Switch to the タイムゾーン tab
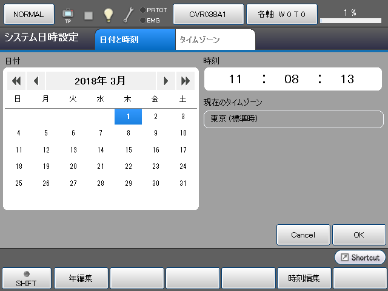Screen dimensions: 388x291 point(215,39)
